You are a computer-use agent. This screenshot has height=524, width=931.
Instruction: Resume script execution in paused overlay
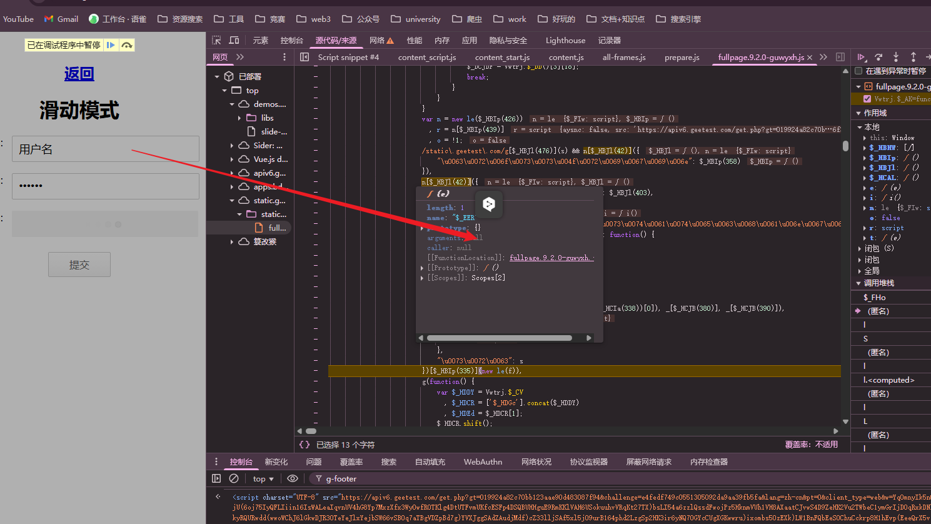pos(111,45)
